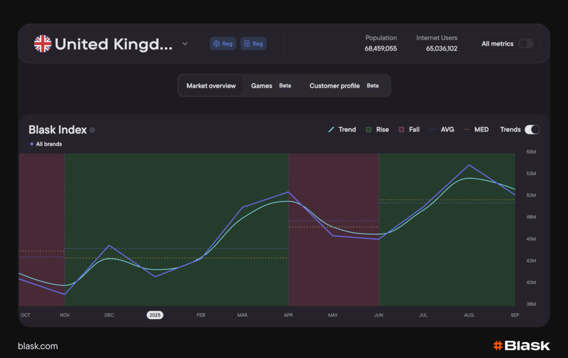568x358 pixels.
Task: Click the Blask logo in footer
Action: 521,346
